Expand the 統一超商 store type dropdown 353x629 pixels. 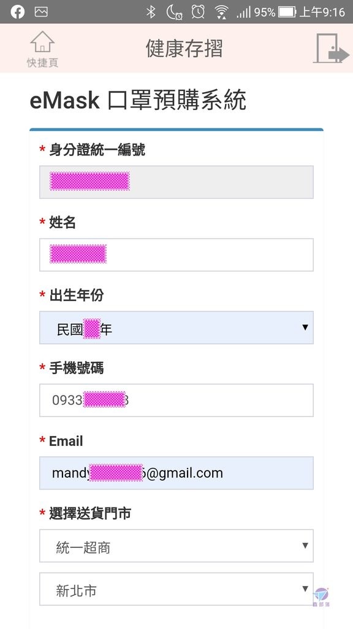tap(176, 545)
